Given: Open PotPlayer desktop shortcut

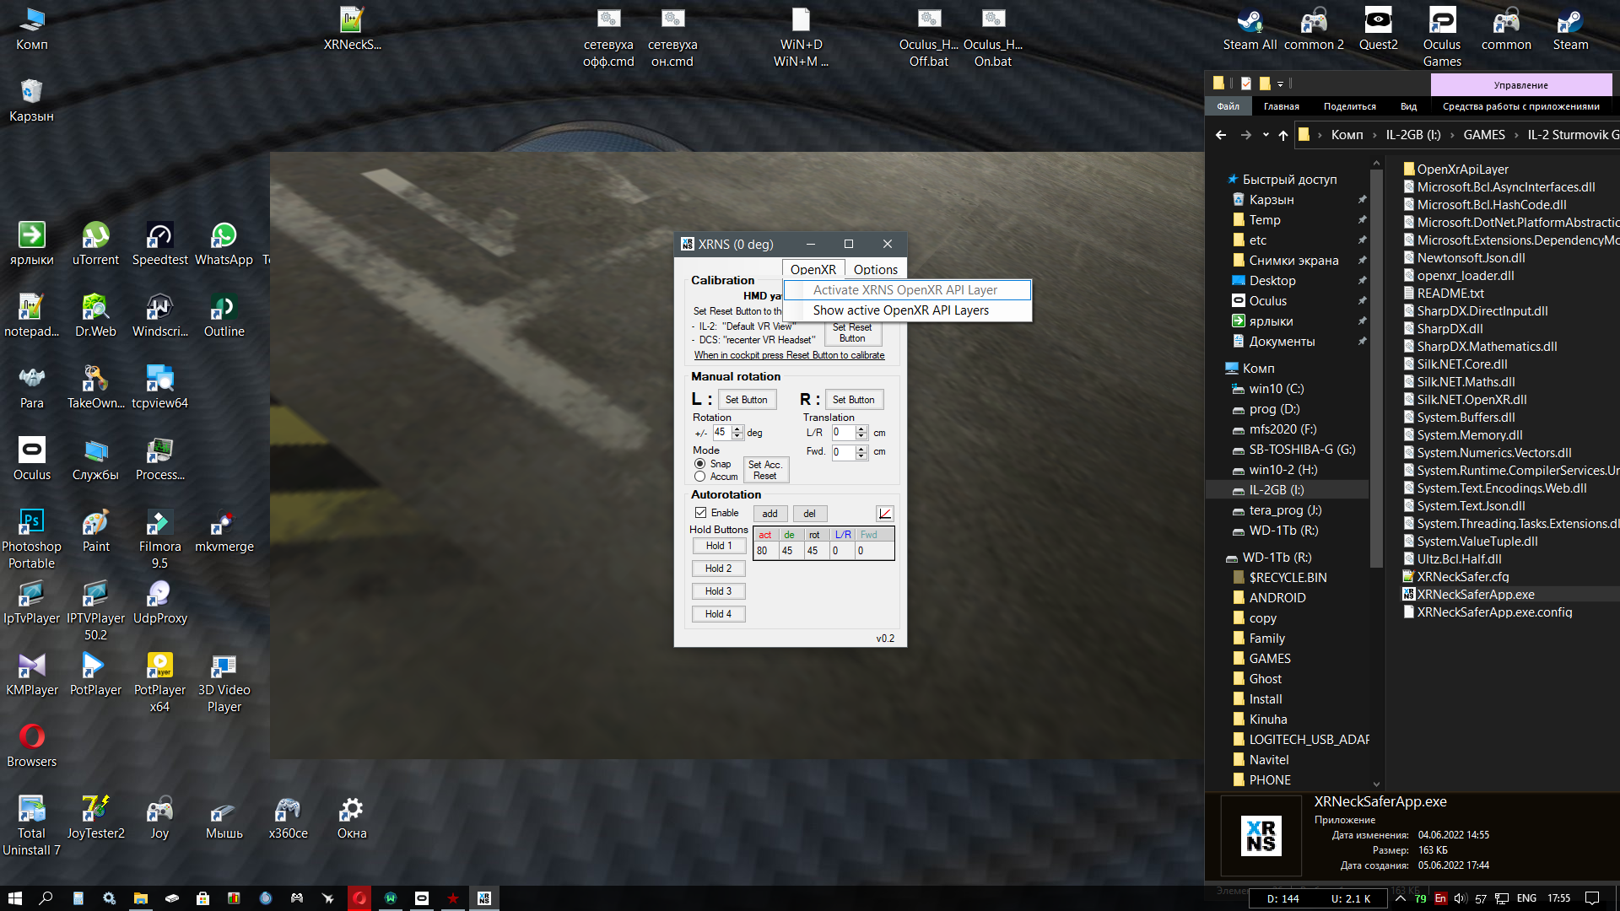Looking at the screenshot, I should pyautogui.click(x=95, y=673).
